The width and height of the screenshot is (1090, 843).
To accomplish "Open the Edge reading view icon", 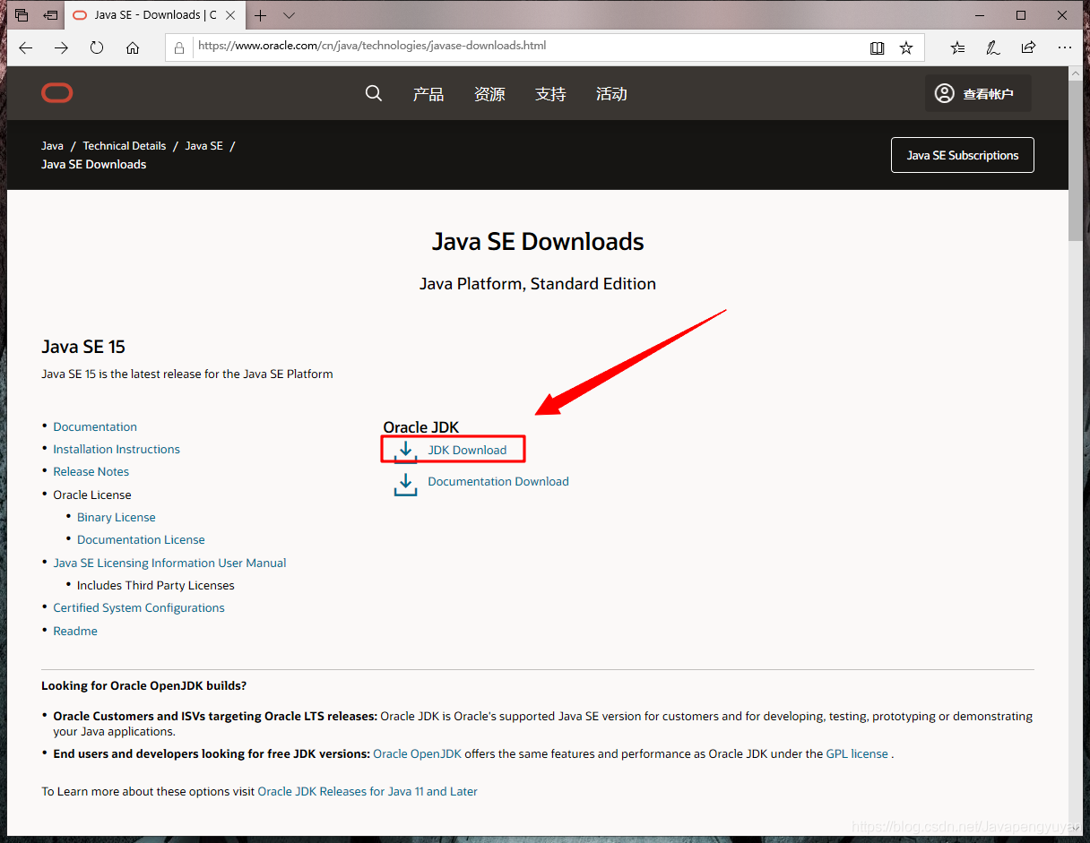I will (x=878, y=47).
